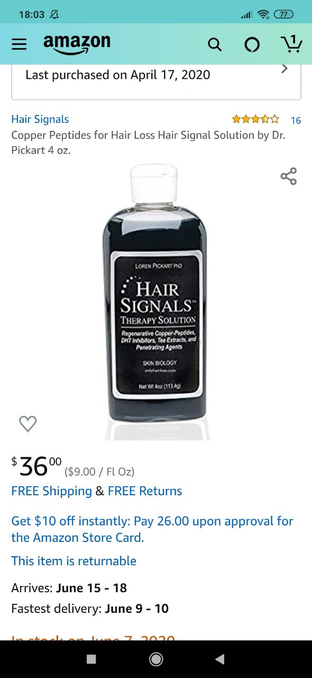The height and width of the screenshot is (678, 312).
Task: Tap This item is returnable link
Action: (74, 561)
